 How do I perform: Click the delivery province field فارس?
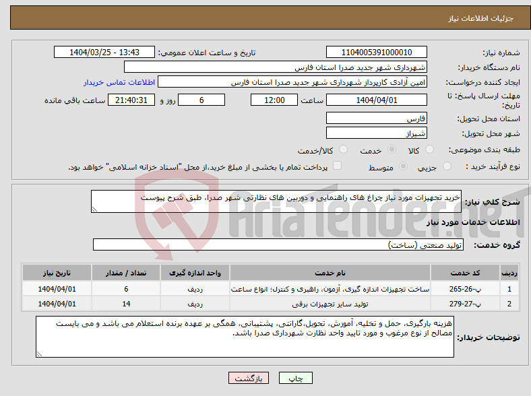pos(376,118)
